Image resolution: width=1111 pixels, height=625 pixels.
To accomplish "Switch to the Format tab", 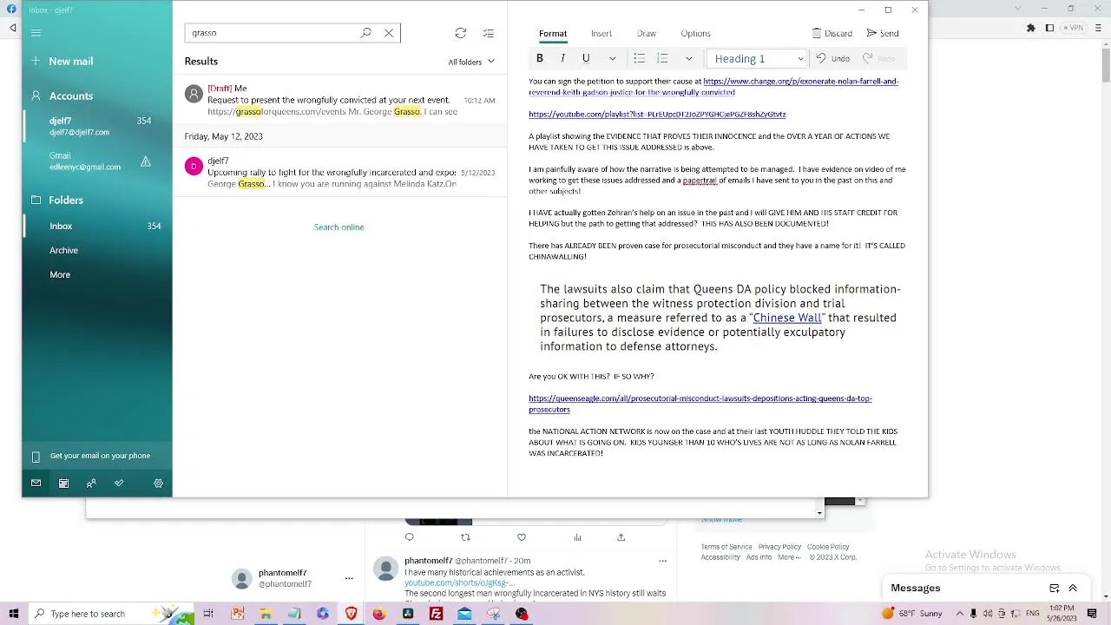I will 553,34.
